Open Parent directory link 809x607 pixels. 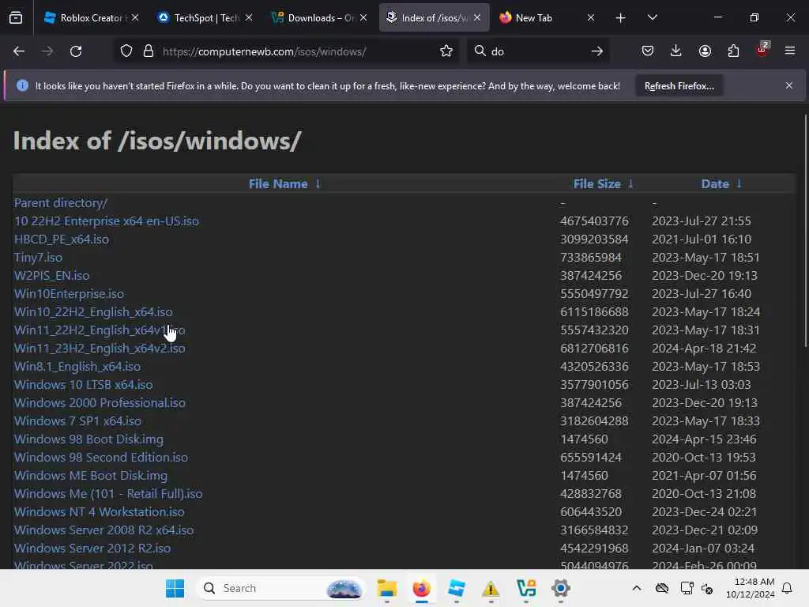pyautogui.click(x=61, y=203)
